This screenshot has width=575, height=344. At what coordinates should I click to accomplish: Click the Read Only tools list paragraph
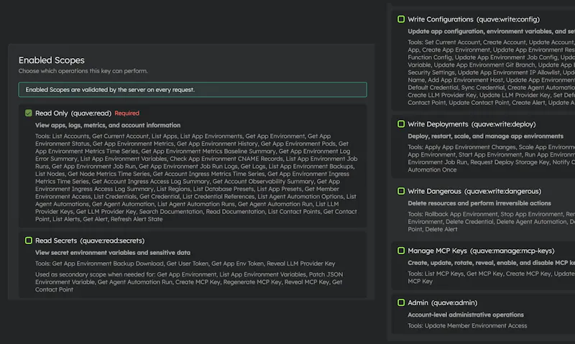point(196,177)
